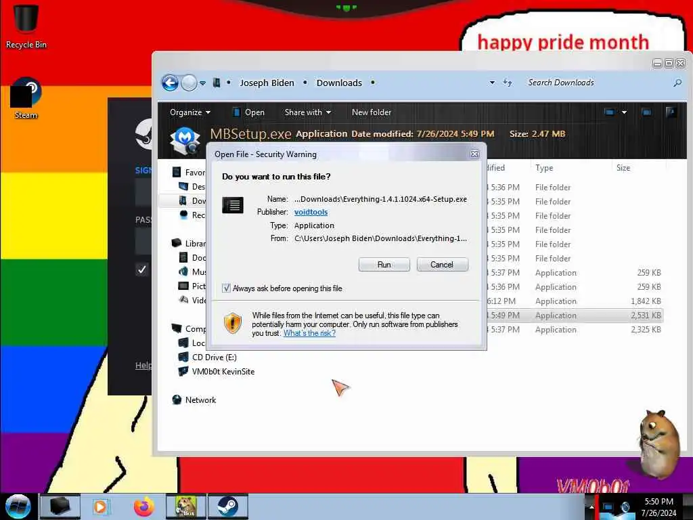
Task: Open the Organize menu
Action: (x=190, y=112)
